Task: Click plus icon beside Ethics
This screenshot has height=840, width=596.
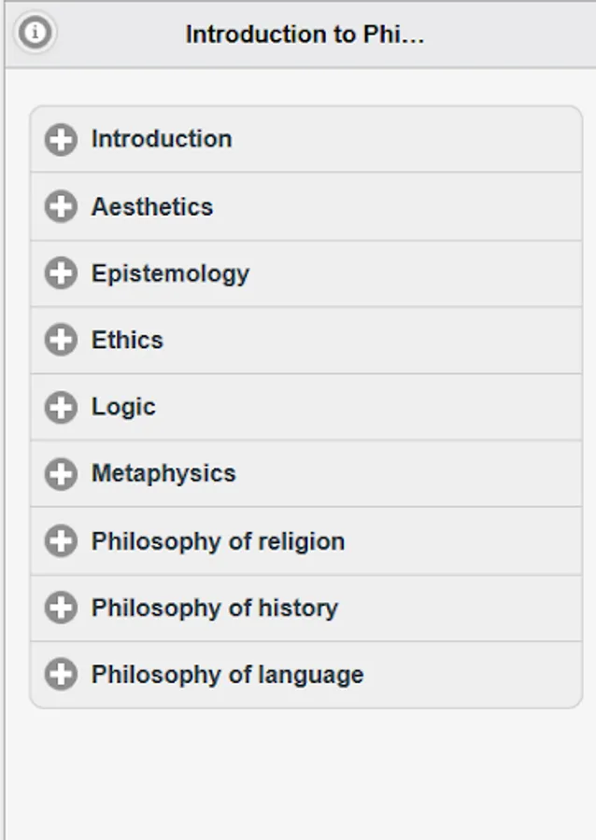Action: tap(61, 340)
